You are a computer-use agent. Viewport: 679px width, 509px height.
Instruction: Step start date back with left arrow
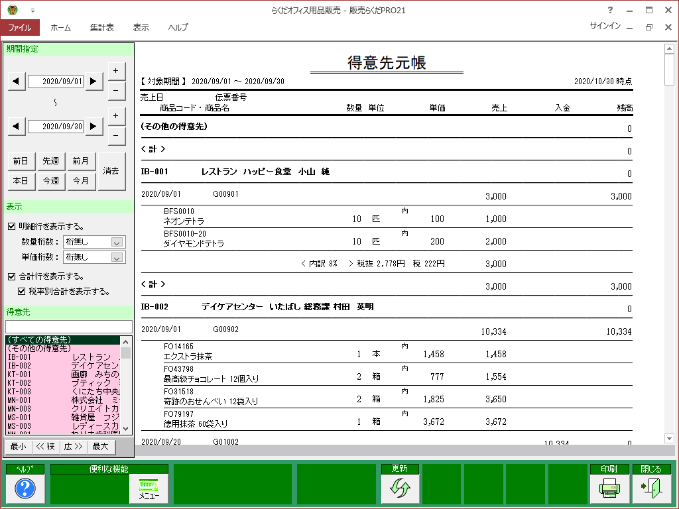coord(17,81)
